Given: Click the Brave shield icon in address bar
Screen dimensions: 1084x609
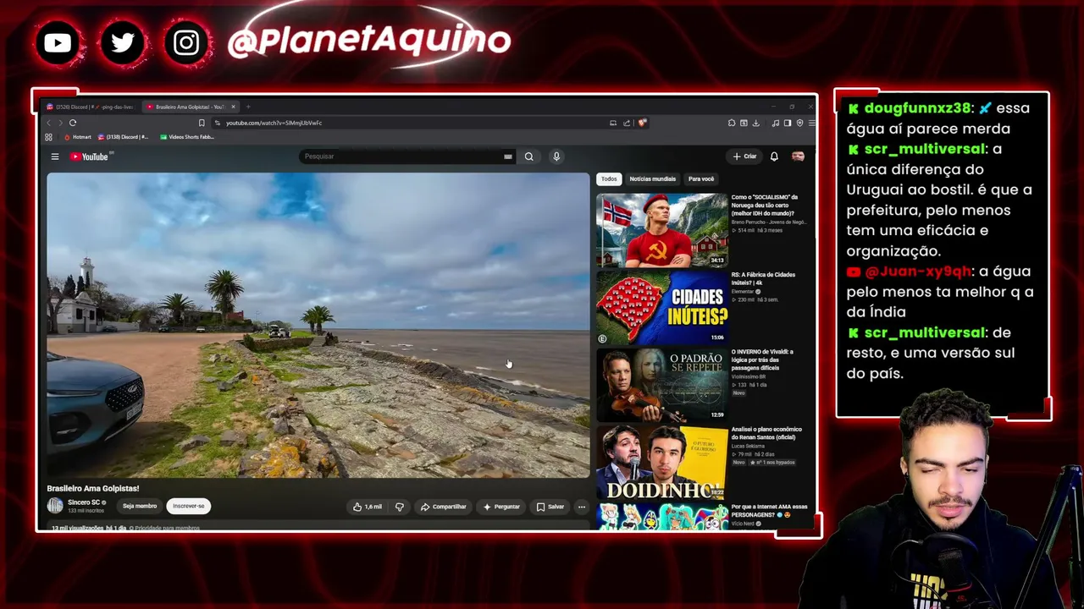Looking at the screenshot, I should [642, 123].
